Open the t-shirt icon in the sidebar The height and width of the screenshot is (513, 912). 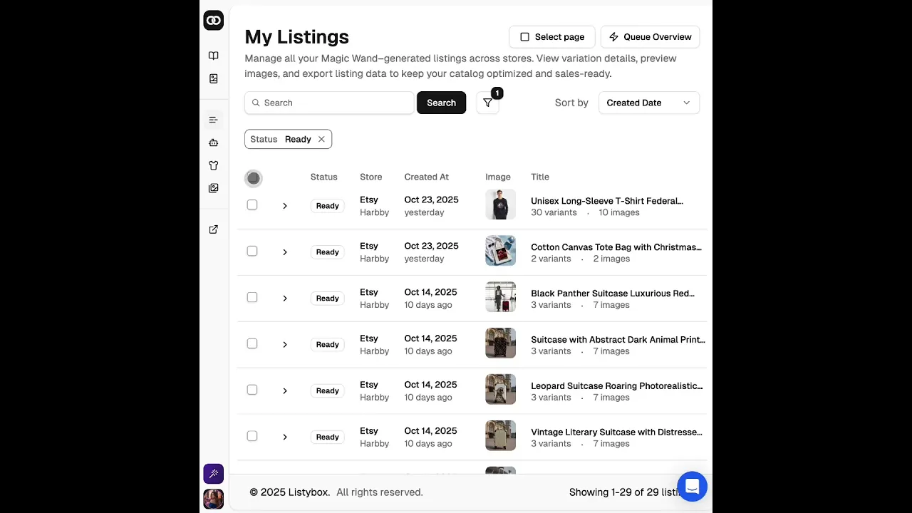[213, 165]
